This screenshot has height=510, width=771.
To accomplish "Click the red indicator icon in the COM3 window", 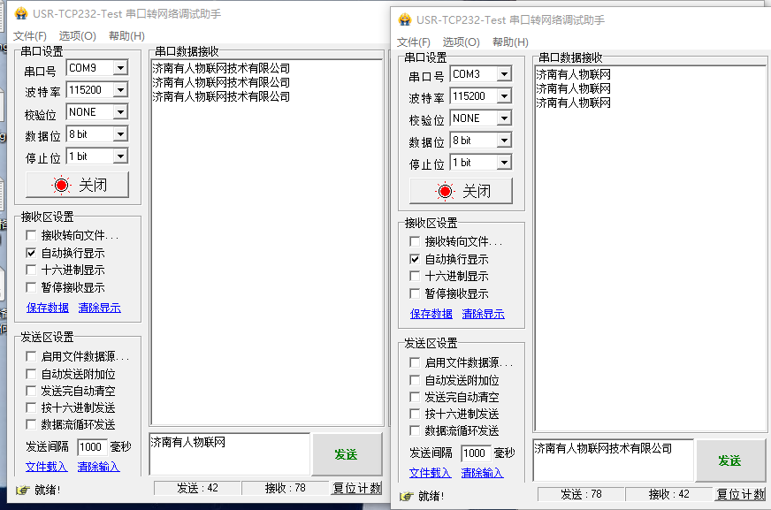I will (x=445, y=192).
